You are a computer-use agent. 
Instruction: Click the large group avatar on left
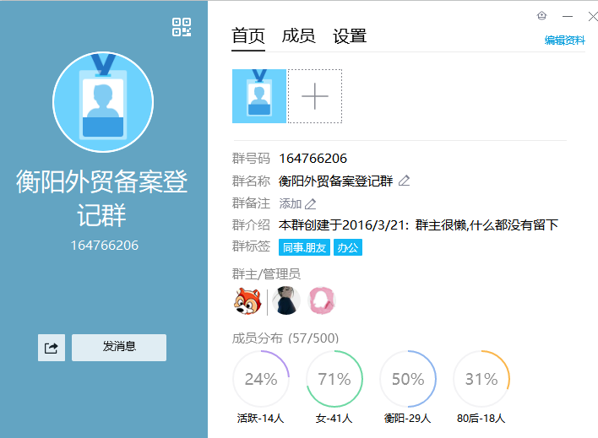click(103, 102)
